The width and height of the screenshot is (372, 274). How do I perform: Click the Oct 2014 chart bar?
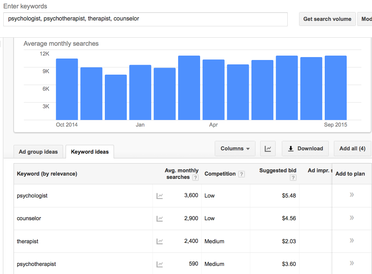(67, 89)
